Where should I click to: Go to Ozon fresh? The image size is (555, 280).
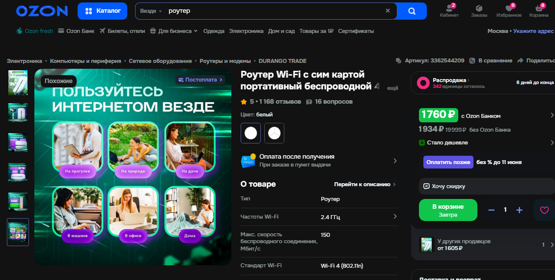[x=35, y=31]
